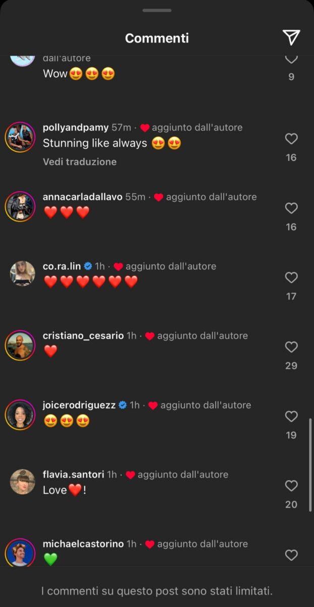The image size is (314, 607).
Task: Like co.ra.lin's hearts comment
Action: 291,277
